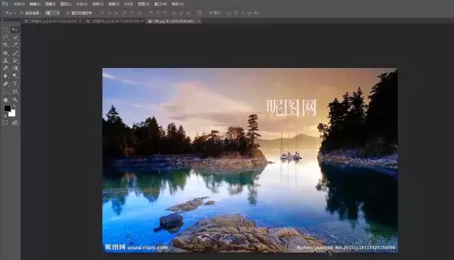Swap foreground and background colors
The image size is (454, 260).
click(14, 106)
